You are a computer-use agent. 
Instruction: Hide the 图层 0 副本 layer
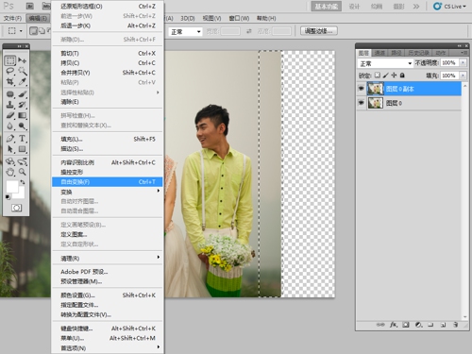click(362, 89)
